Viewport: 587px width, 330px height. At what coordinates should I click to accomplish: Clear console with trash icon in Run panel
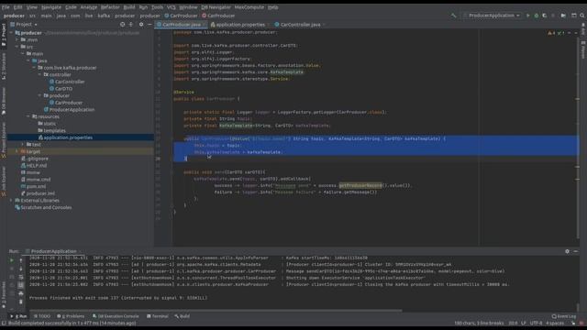pos(21,302)
